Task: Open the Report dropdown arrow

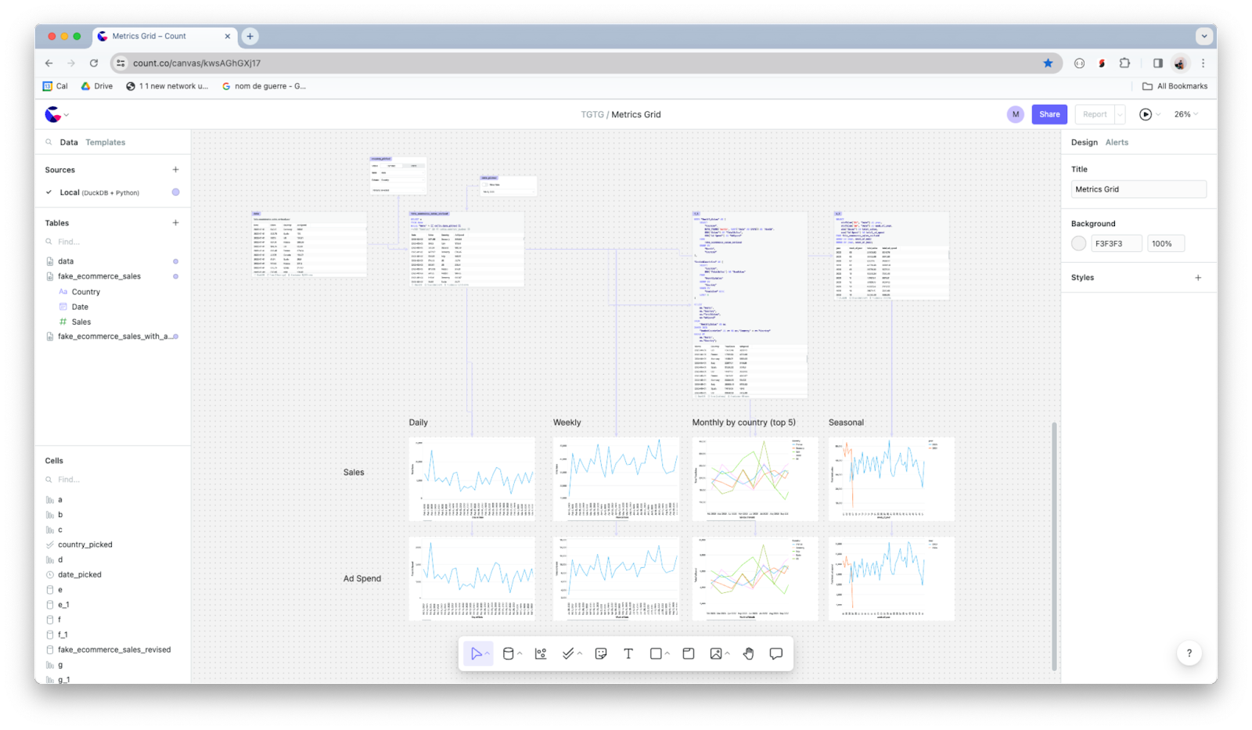Action: point(1120,114)
